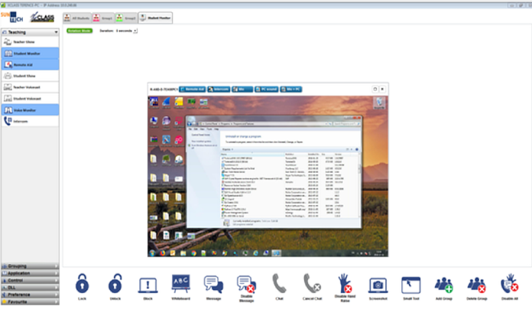Click the Add Group icon
The width and height of the screenshot is (532, 310).
[x=444, y=285]
